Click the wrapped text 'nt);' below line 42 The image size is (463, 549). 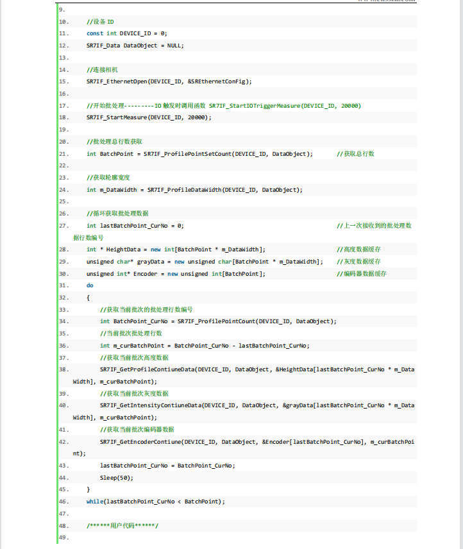pos(80,454)
